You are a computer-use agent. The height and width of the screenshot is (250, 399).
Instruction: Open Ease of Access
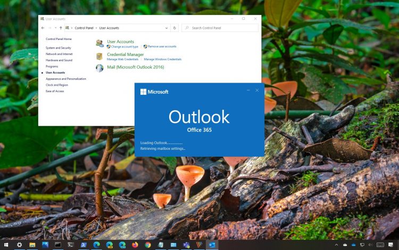[x=55, y=91]
